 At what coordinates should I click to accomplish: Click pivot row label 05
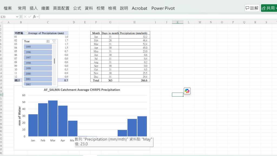pyautogui.click(x=16, y=51)
